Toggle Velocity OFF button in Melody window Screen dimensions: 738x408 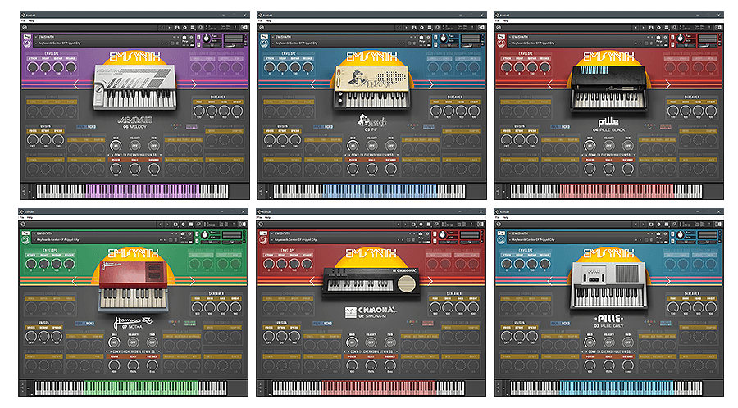[134, 146]
